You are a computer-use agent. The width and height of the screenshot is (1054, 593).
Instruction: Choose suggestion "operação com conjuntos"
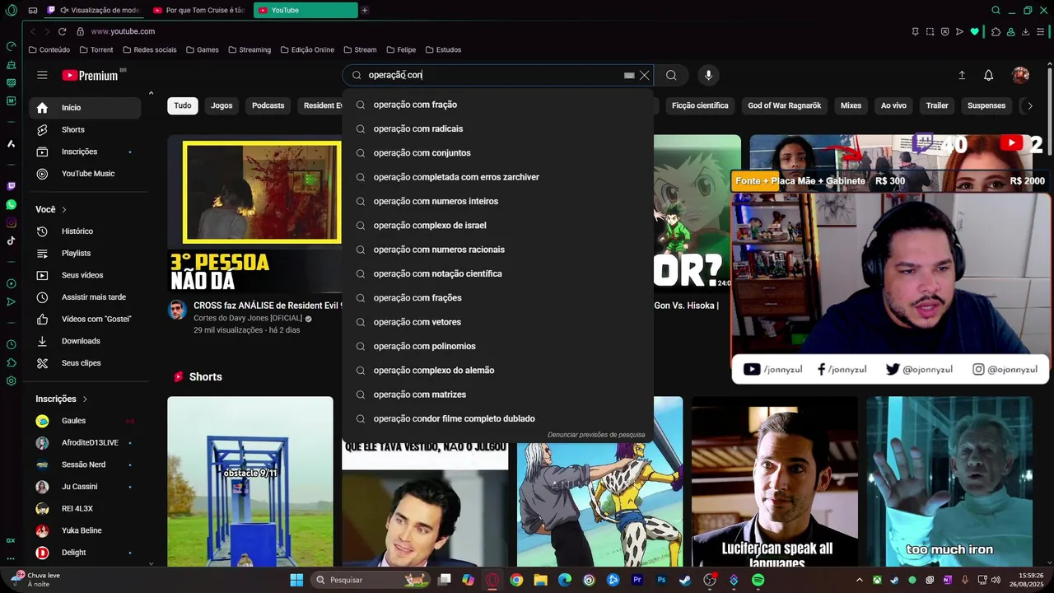click(x=497, y=153)
